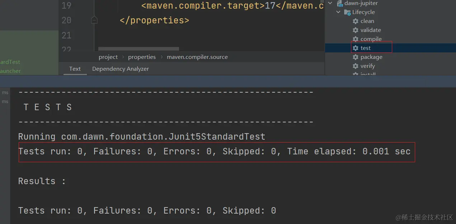Image resolution: width=456 pixels, height=224 pixels.
Task: Click the gear icon beside validate
Action: 356,30
